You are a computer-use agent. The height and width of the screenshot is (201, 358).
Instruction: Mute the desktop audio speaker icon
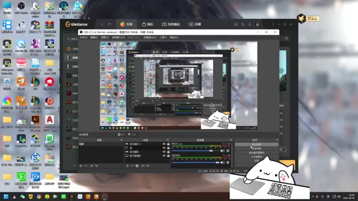222,162
